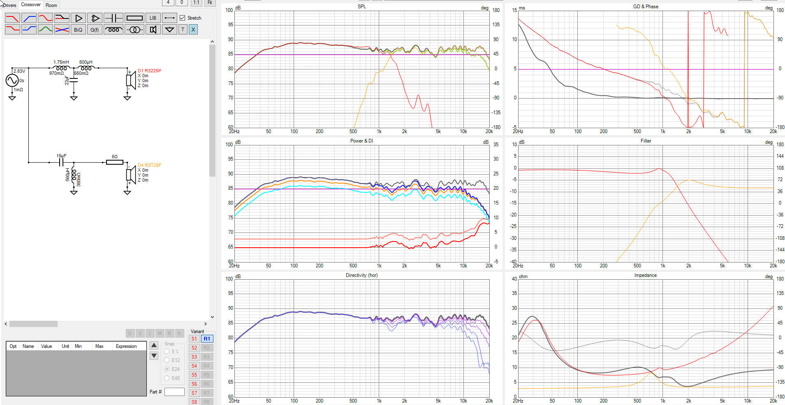This screenshot has height=405, width=785.
Task: Click schematic horizontal scrollbar left arrow
Action: click(6, 324)
